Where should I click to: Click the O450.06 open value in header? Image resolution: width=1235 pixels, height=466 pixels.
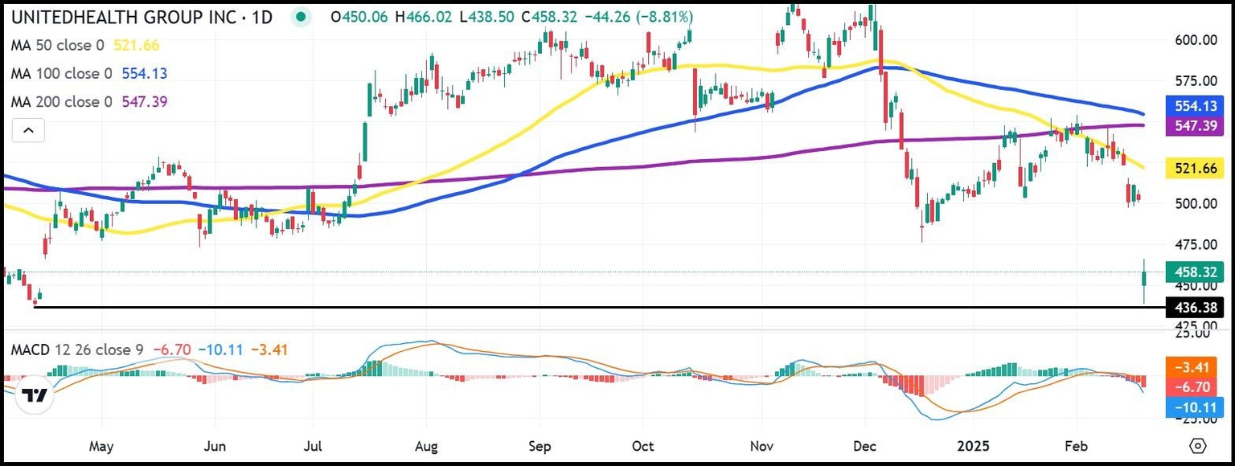coord(359,17)
